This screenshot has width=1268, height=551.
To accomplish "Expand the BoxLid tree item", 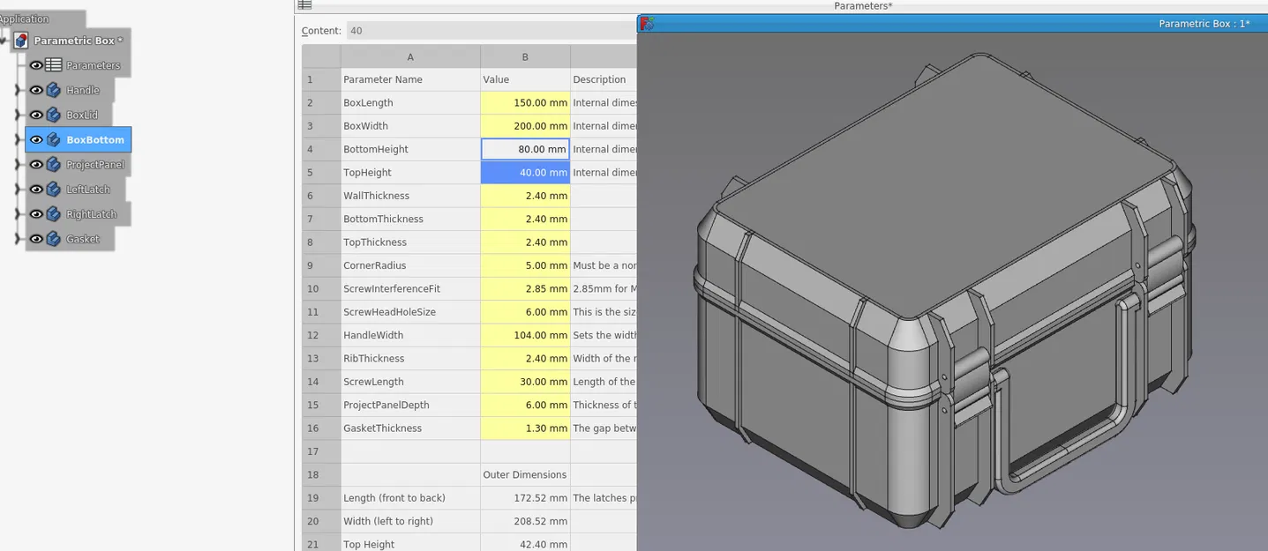I will tap(19, 114).
